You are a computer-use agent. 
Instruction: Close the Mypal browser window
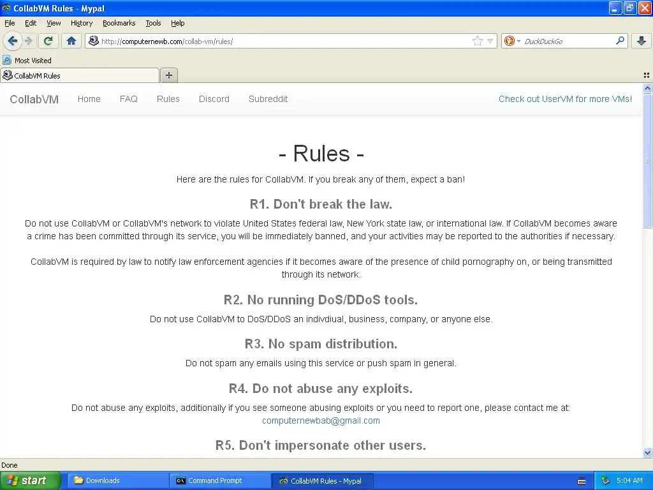coord(644,8)
